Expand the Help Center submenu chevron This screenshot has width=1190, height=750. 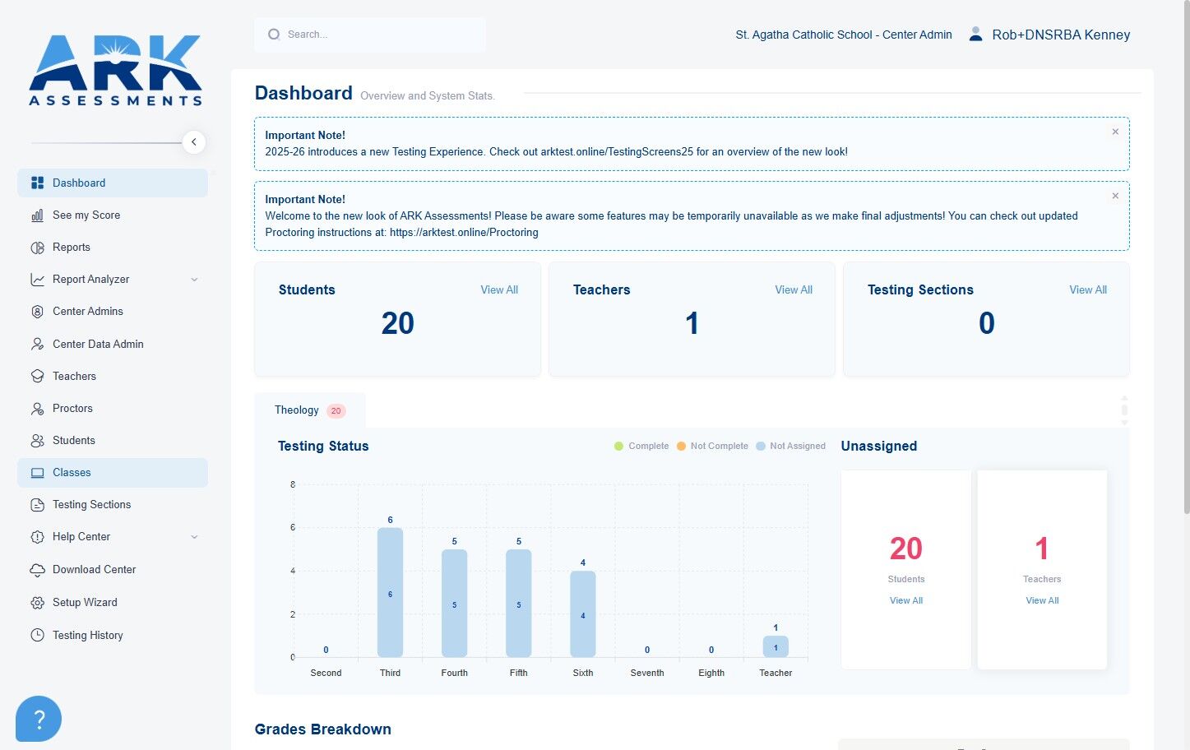194,537
